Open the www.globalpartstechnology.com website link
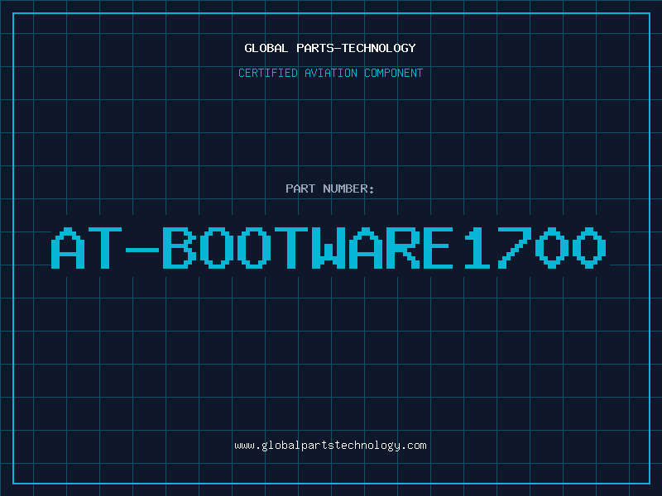Screen dimensions: 662x496 [x=330, y=446]
